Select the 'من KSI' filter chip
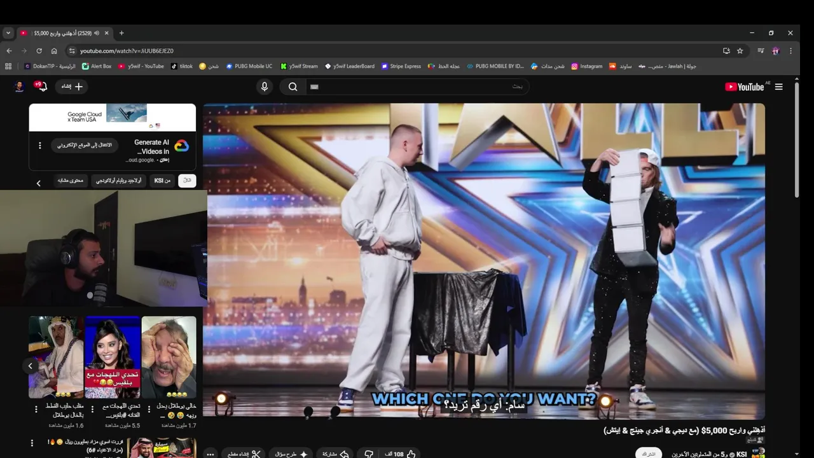 162,181
